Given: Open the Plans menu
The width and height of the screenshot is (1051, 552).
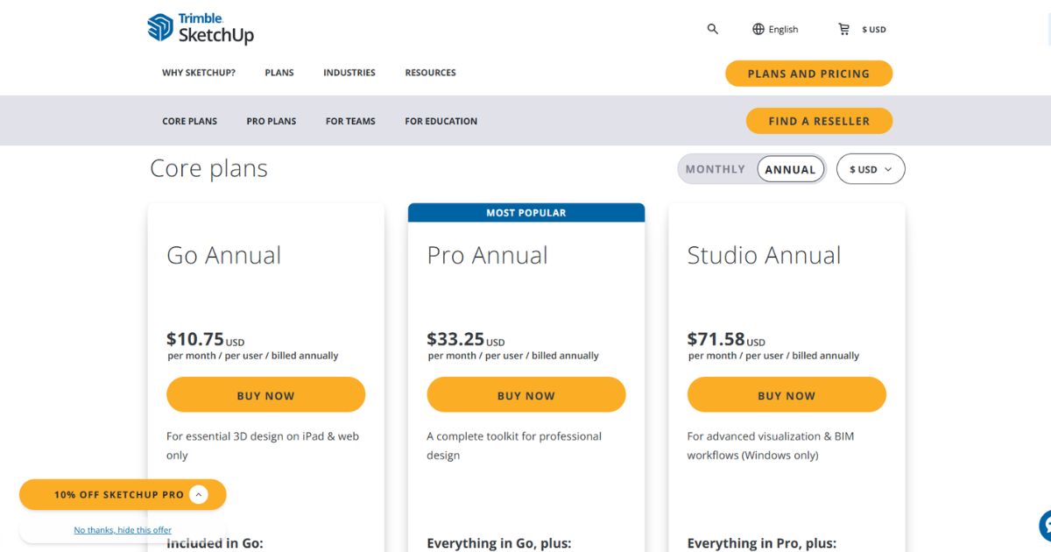Looking at the screenshot, I should (279, 73).
